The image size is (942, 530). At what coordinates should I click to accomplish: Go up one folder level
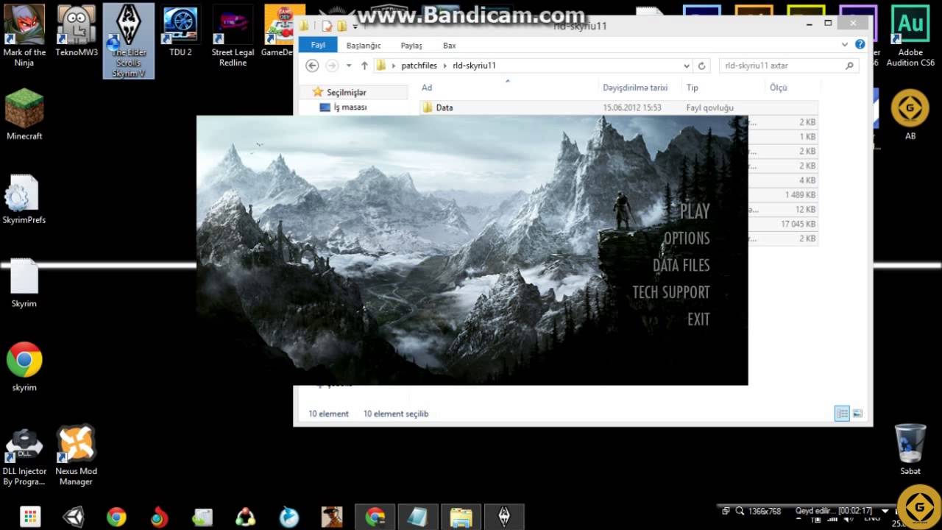coord(364,66)
